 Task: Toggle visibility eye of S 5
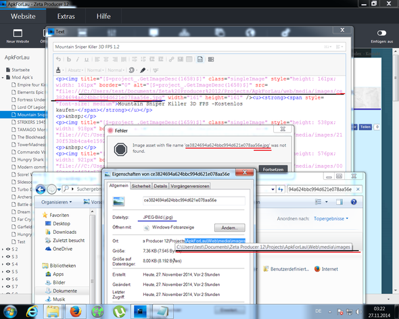point(8,272)
